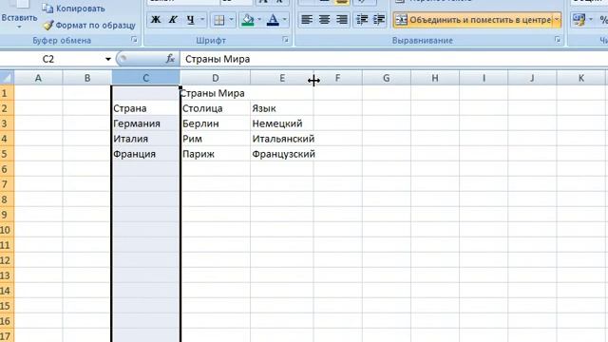
Task: Decrease indent
Action: (x=362, y=20)
